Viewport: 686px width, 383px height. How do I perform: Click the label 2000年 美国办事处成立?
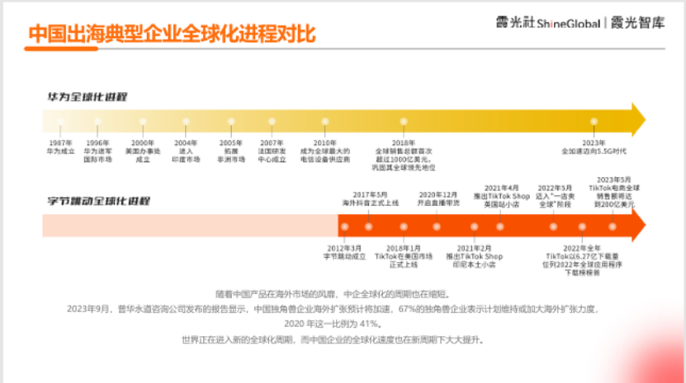143,151
